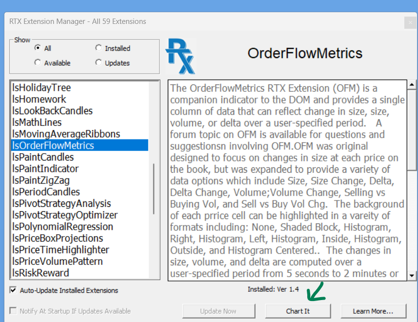Click the OrderFlowMetrics title heading

point(305,53)
